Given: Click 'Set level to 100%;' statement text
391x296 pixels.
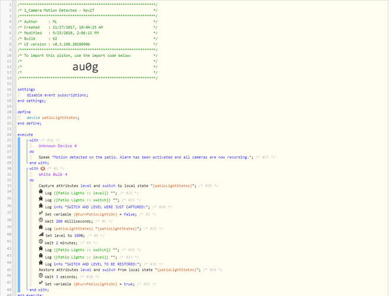Looking at the screenshot, I should tap(65, 236).
